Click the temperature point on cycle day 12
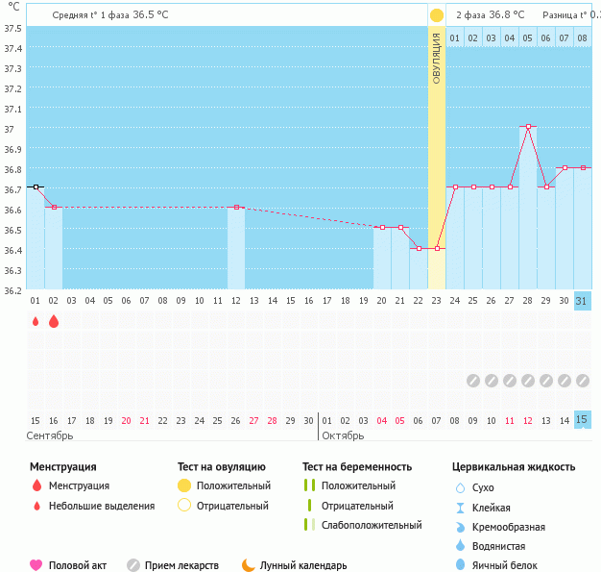This screenshot has width=601, height=572. [x=236, y=207]
